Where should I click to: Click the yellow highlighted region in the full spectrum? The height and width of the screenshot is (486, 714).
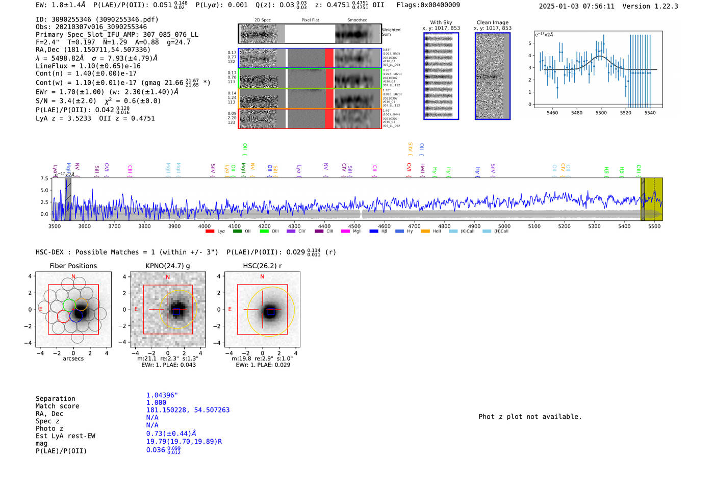coord(651,199)
